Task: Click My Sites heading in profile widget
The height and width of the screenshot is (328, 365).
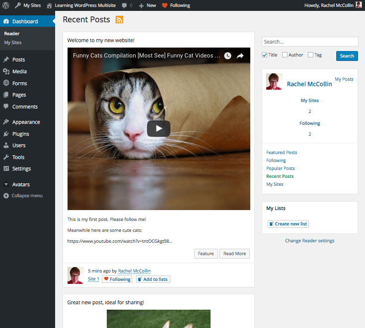Action: coord(309,101)
